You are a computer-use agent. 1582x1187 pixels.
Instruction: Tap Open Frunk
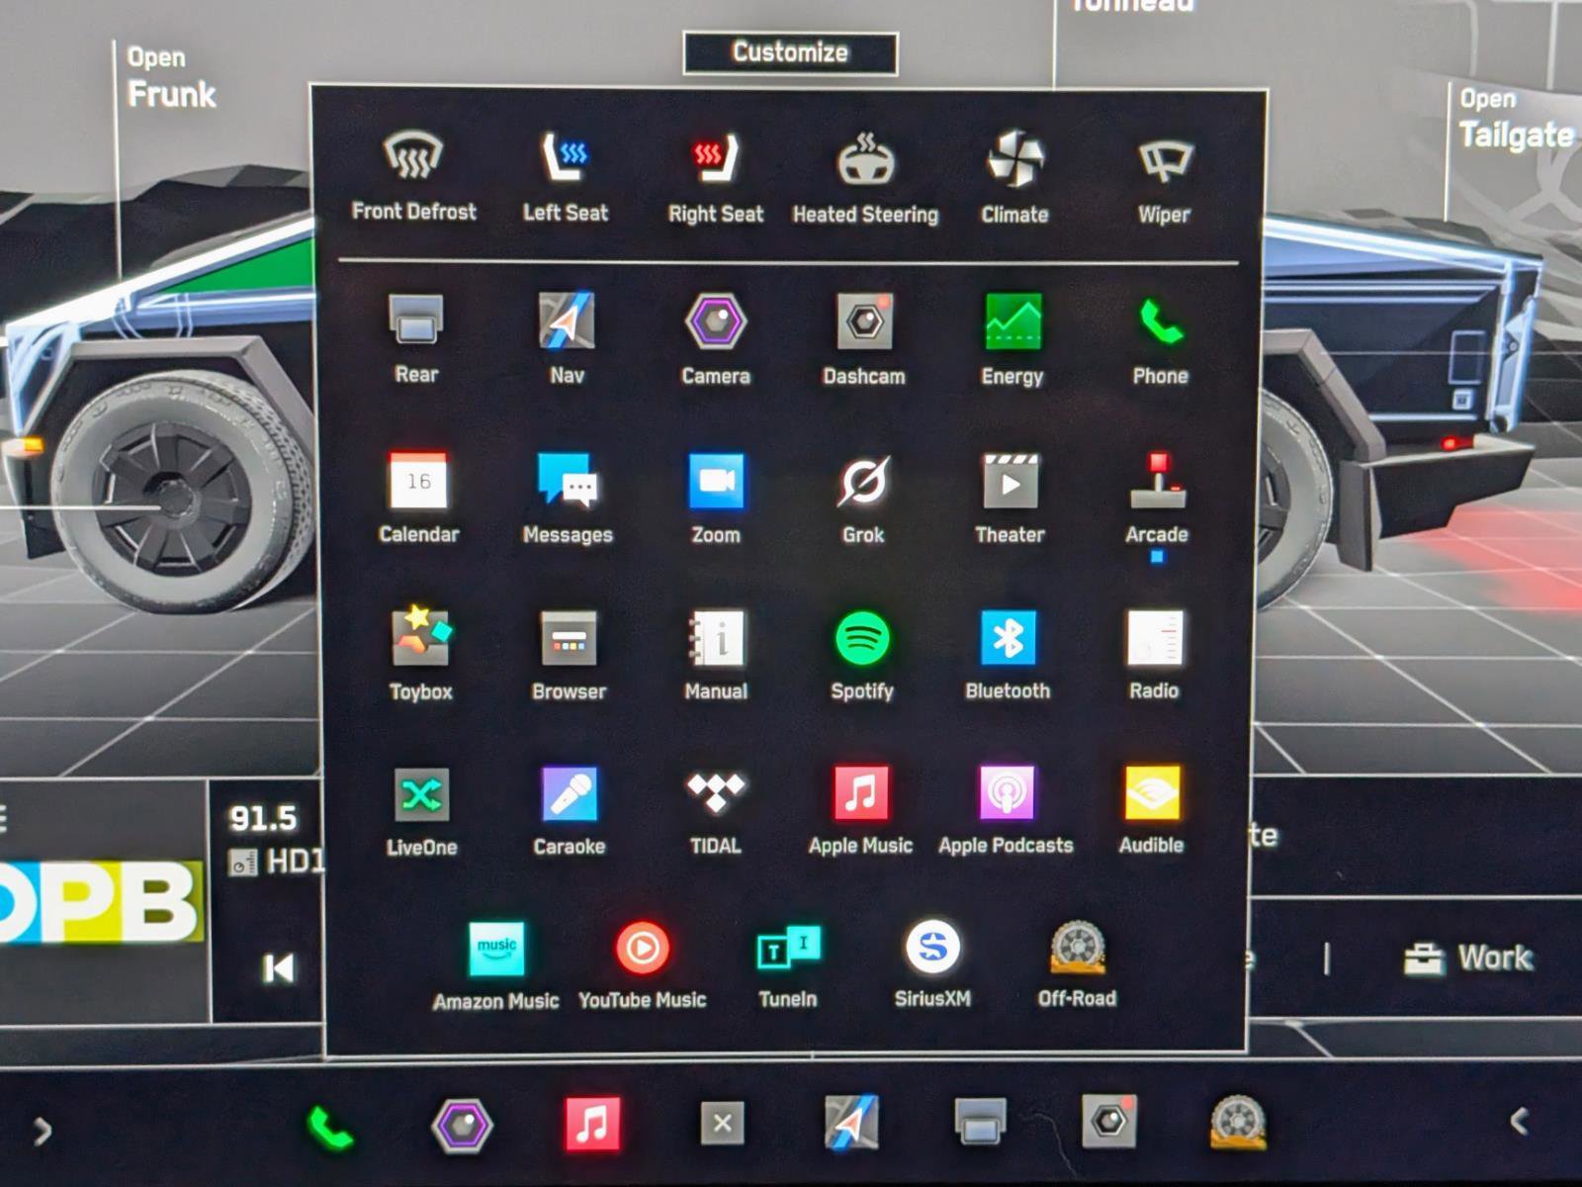[171, 77]
